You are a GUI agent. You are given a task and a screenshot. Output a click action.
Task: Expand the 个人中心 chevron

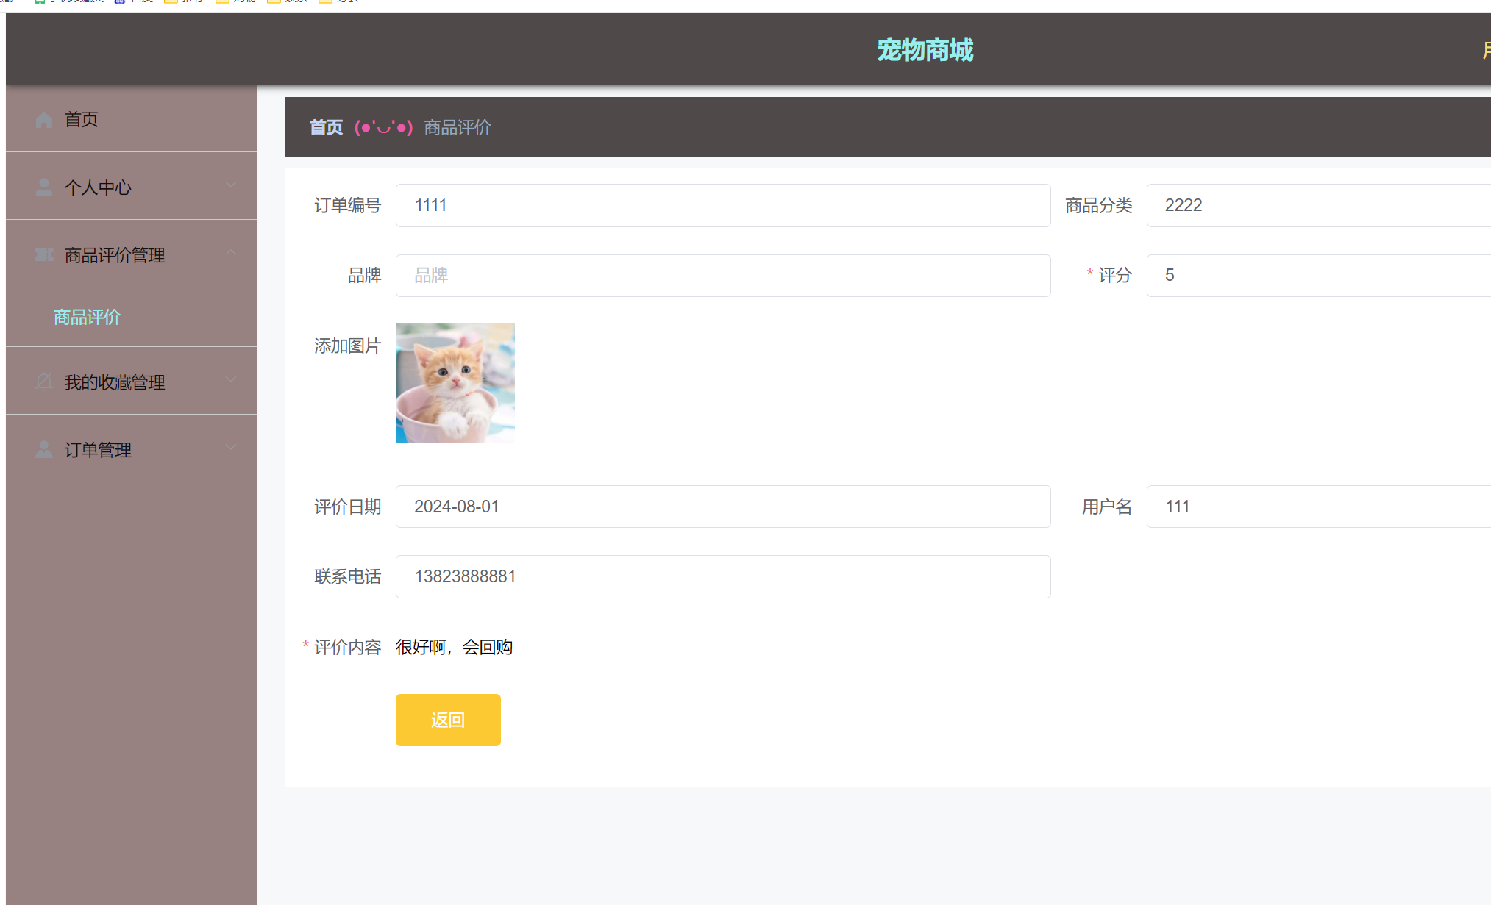(231, 185)
